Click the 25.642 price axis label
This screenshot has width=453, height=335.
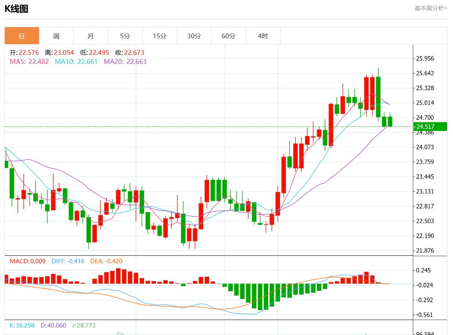tap(425, 73)
